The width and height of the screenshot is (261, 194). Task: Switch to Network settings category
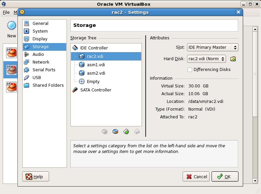pos(41,62)
